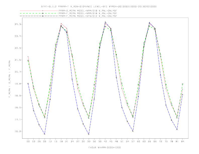The width and height of the screenshot is (199, 154).
Task: Click x-axis forecast hour label 03
Action: click(34, 141)
